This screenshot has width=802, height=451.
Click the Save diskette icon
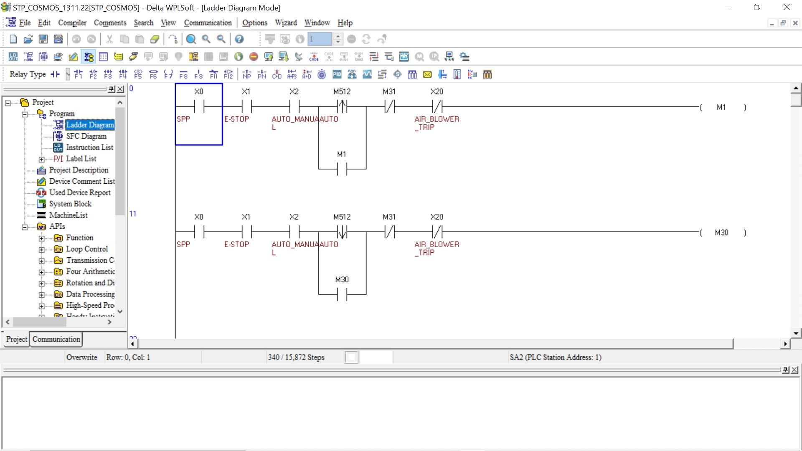coord(43,39)
